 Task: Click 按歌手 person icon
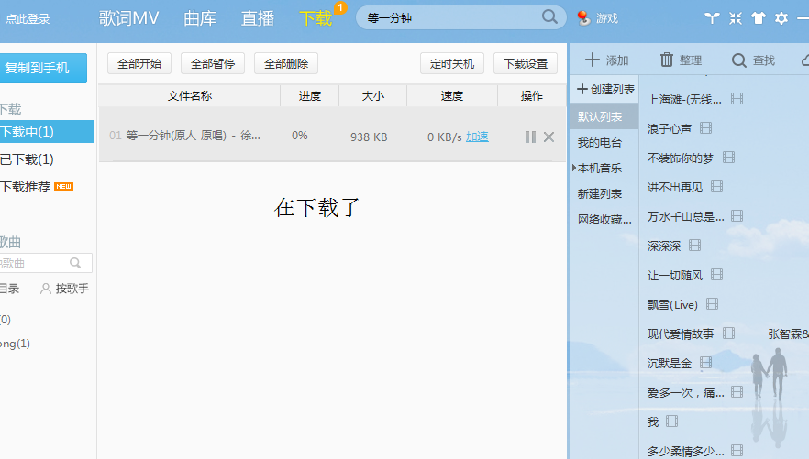46,289
